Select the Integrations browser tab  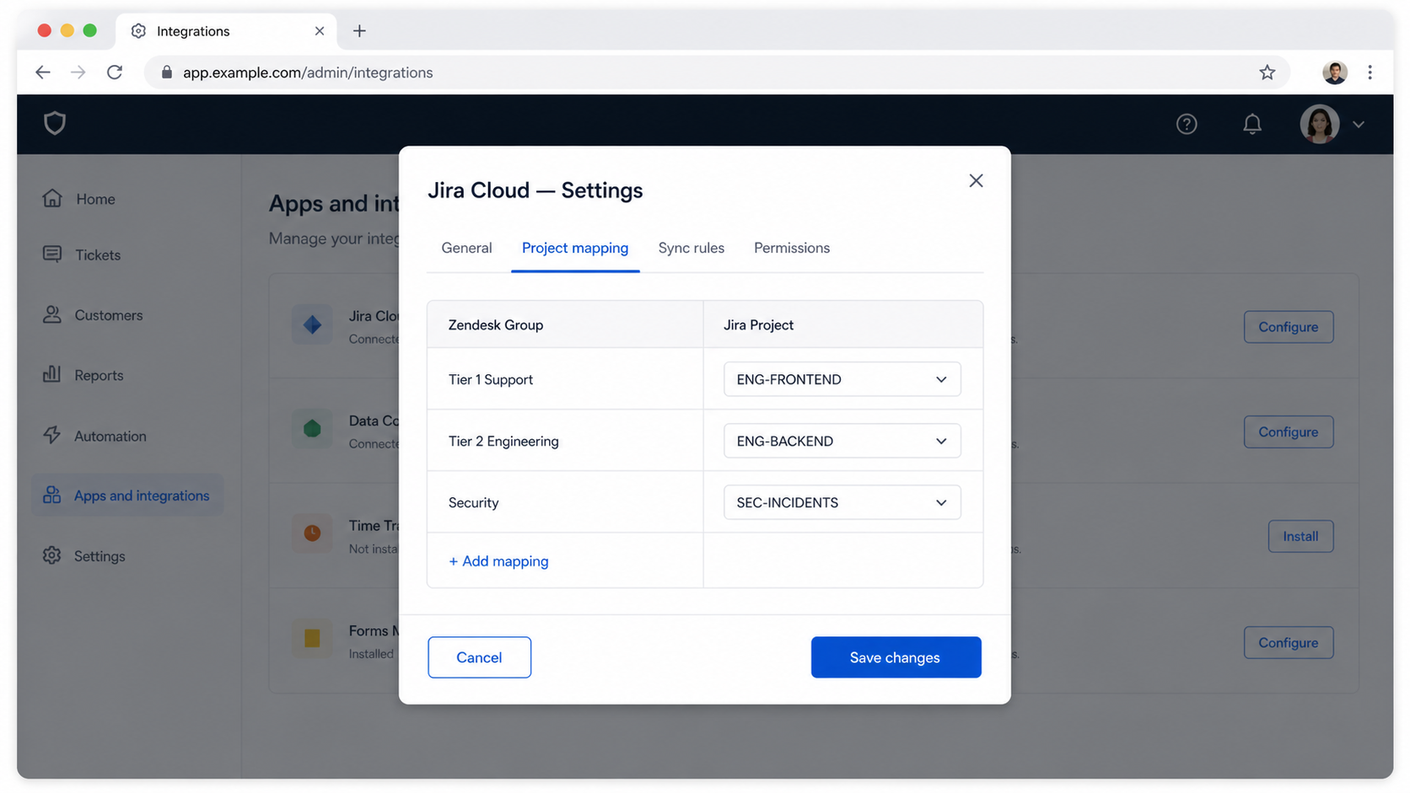point(226,31)
